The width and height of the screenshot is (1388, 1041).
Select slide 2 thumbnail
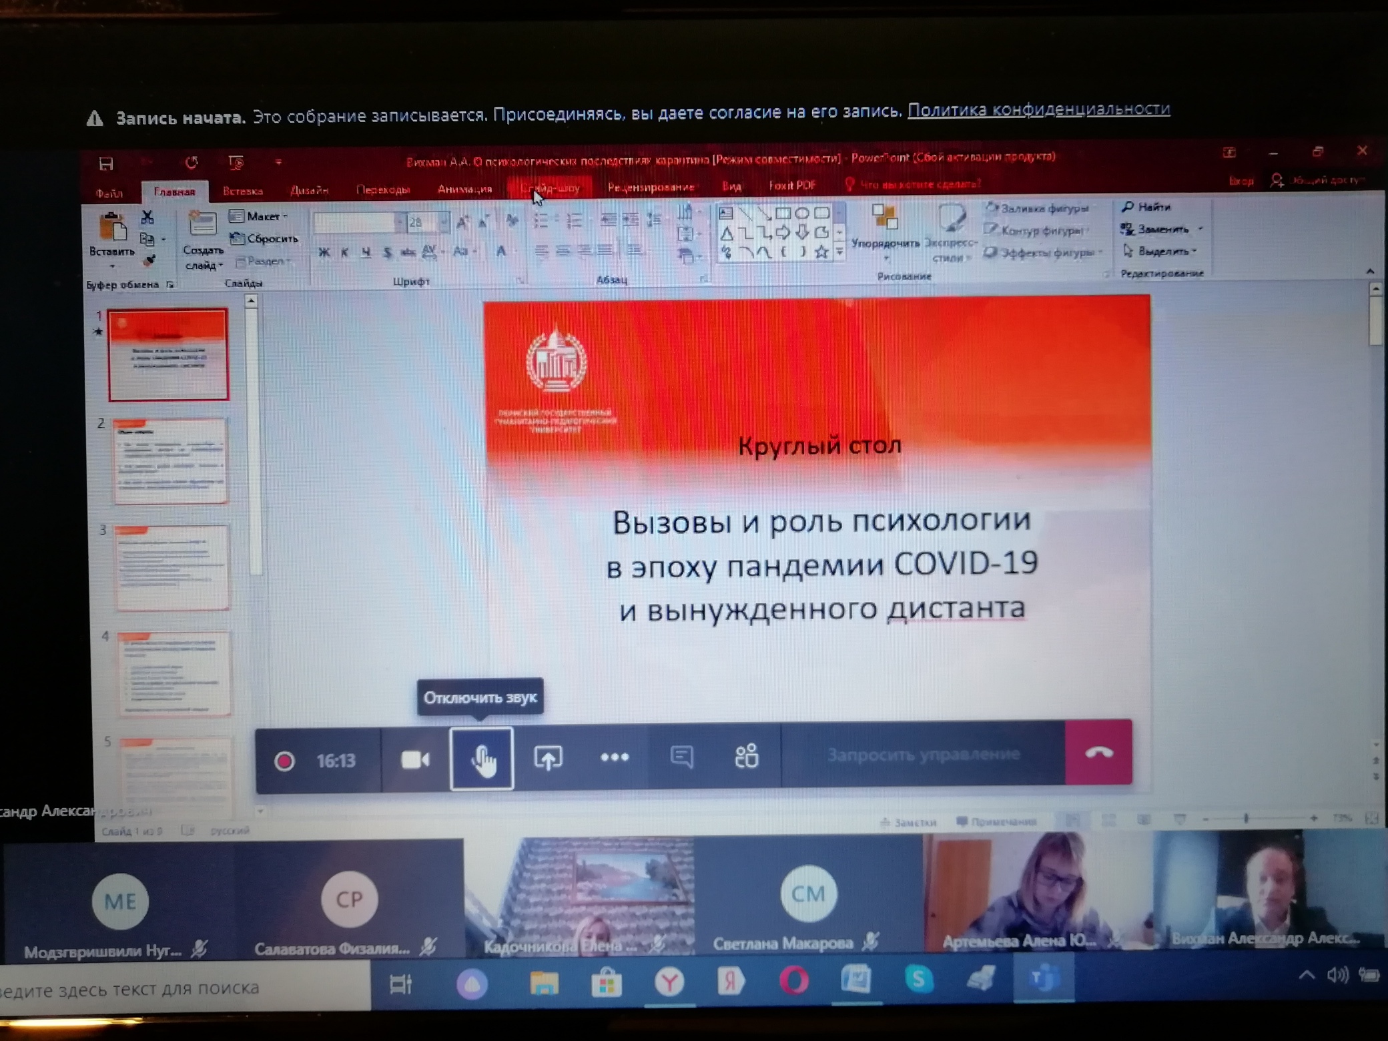click(171, 460)
